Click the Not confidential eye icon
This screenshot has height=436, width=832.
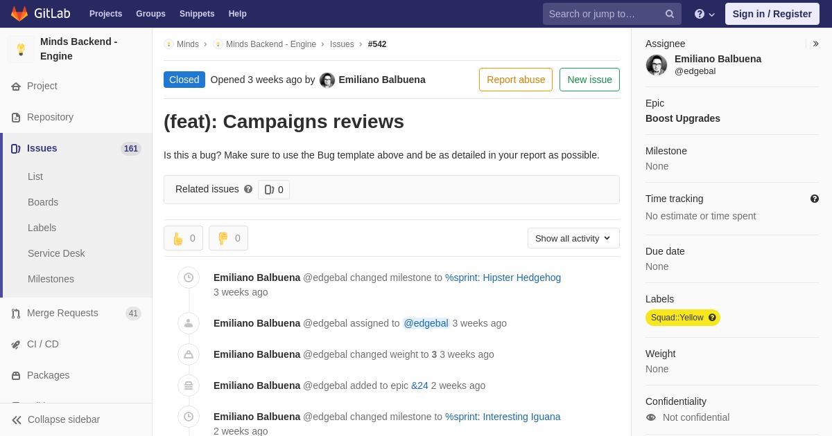[x=651, y=417]
